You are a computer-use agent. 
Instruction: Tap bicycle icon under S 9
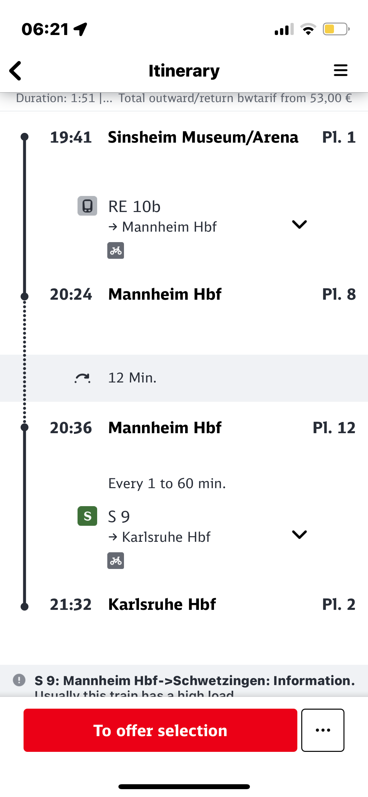115,561
